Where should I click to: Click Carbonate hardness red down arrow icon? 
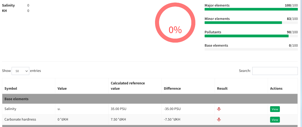(x=219, y=119)
